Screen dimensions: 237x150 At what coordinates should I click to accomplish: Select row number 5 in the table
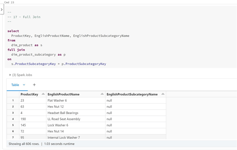13,125
